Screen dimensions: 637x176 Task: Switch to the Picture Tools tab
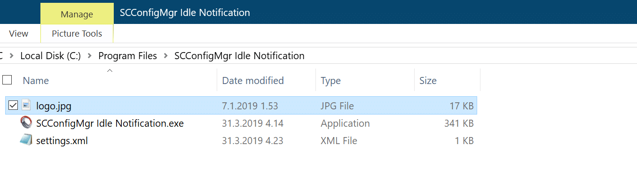click(x=77, y=33)
